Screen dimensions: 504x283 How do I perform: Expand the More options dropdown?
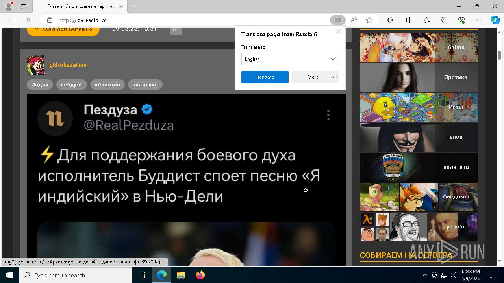(x=315, y=77)
